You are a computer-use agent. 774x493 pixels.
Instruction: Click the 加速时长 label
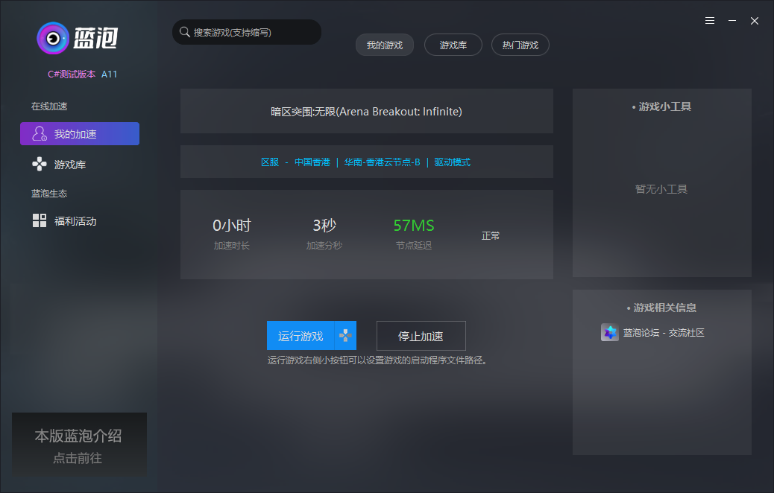pos(231,246)
